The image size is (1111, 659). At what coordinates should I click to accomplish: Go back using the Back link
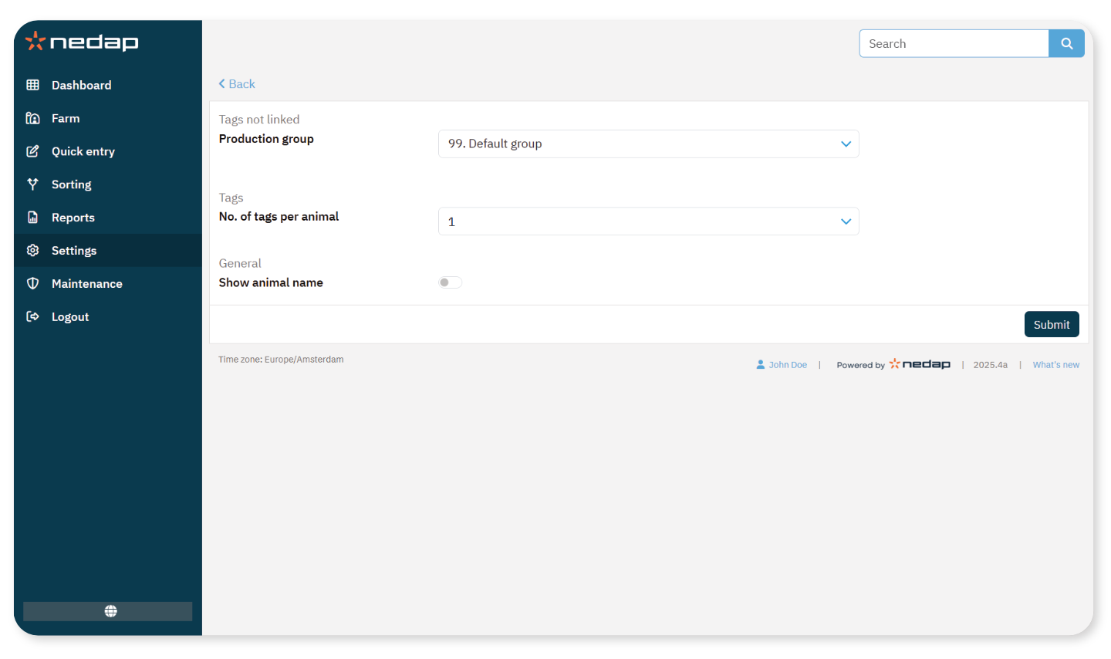(237, 84)
